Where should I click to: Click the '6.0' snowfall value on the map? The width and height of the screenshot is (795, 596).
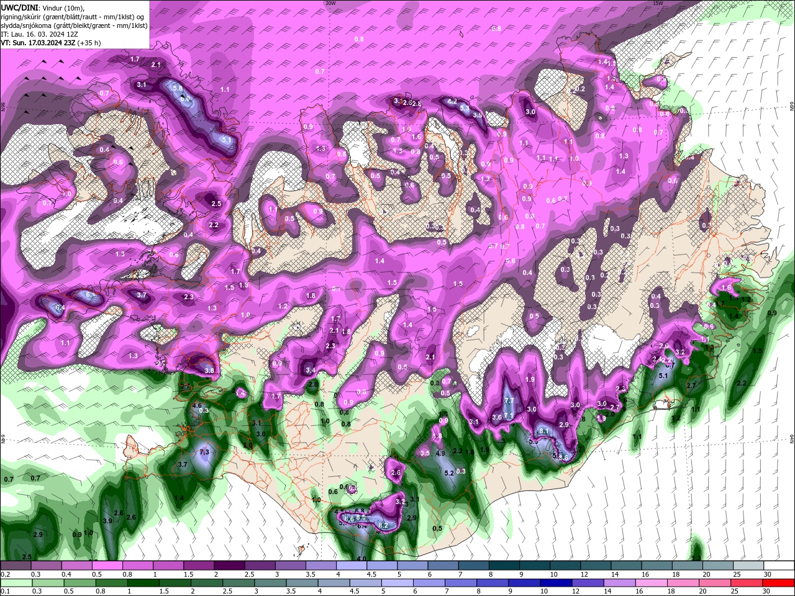pyautogui.click(x=185, y=99)
